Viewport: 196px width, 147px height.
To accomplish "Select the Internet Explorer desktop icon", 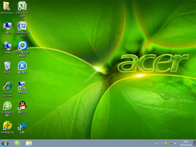I will point(7,86).
